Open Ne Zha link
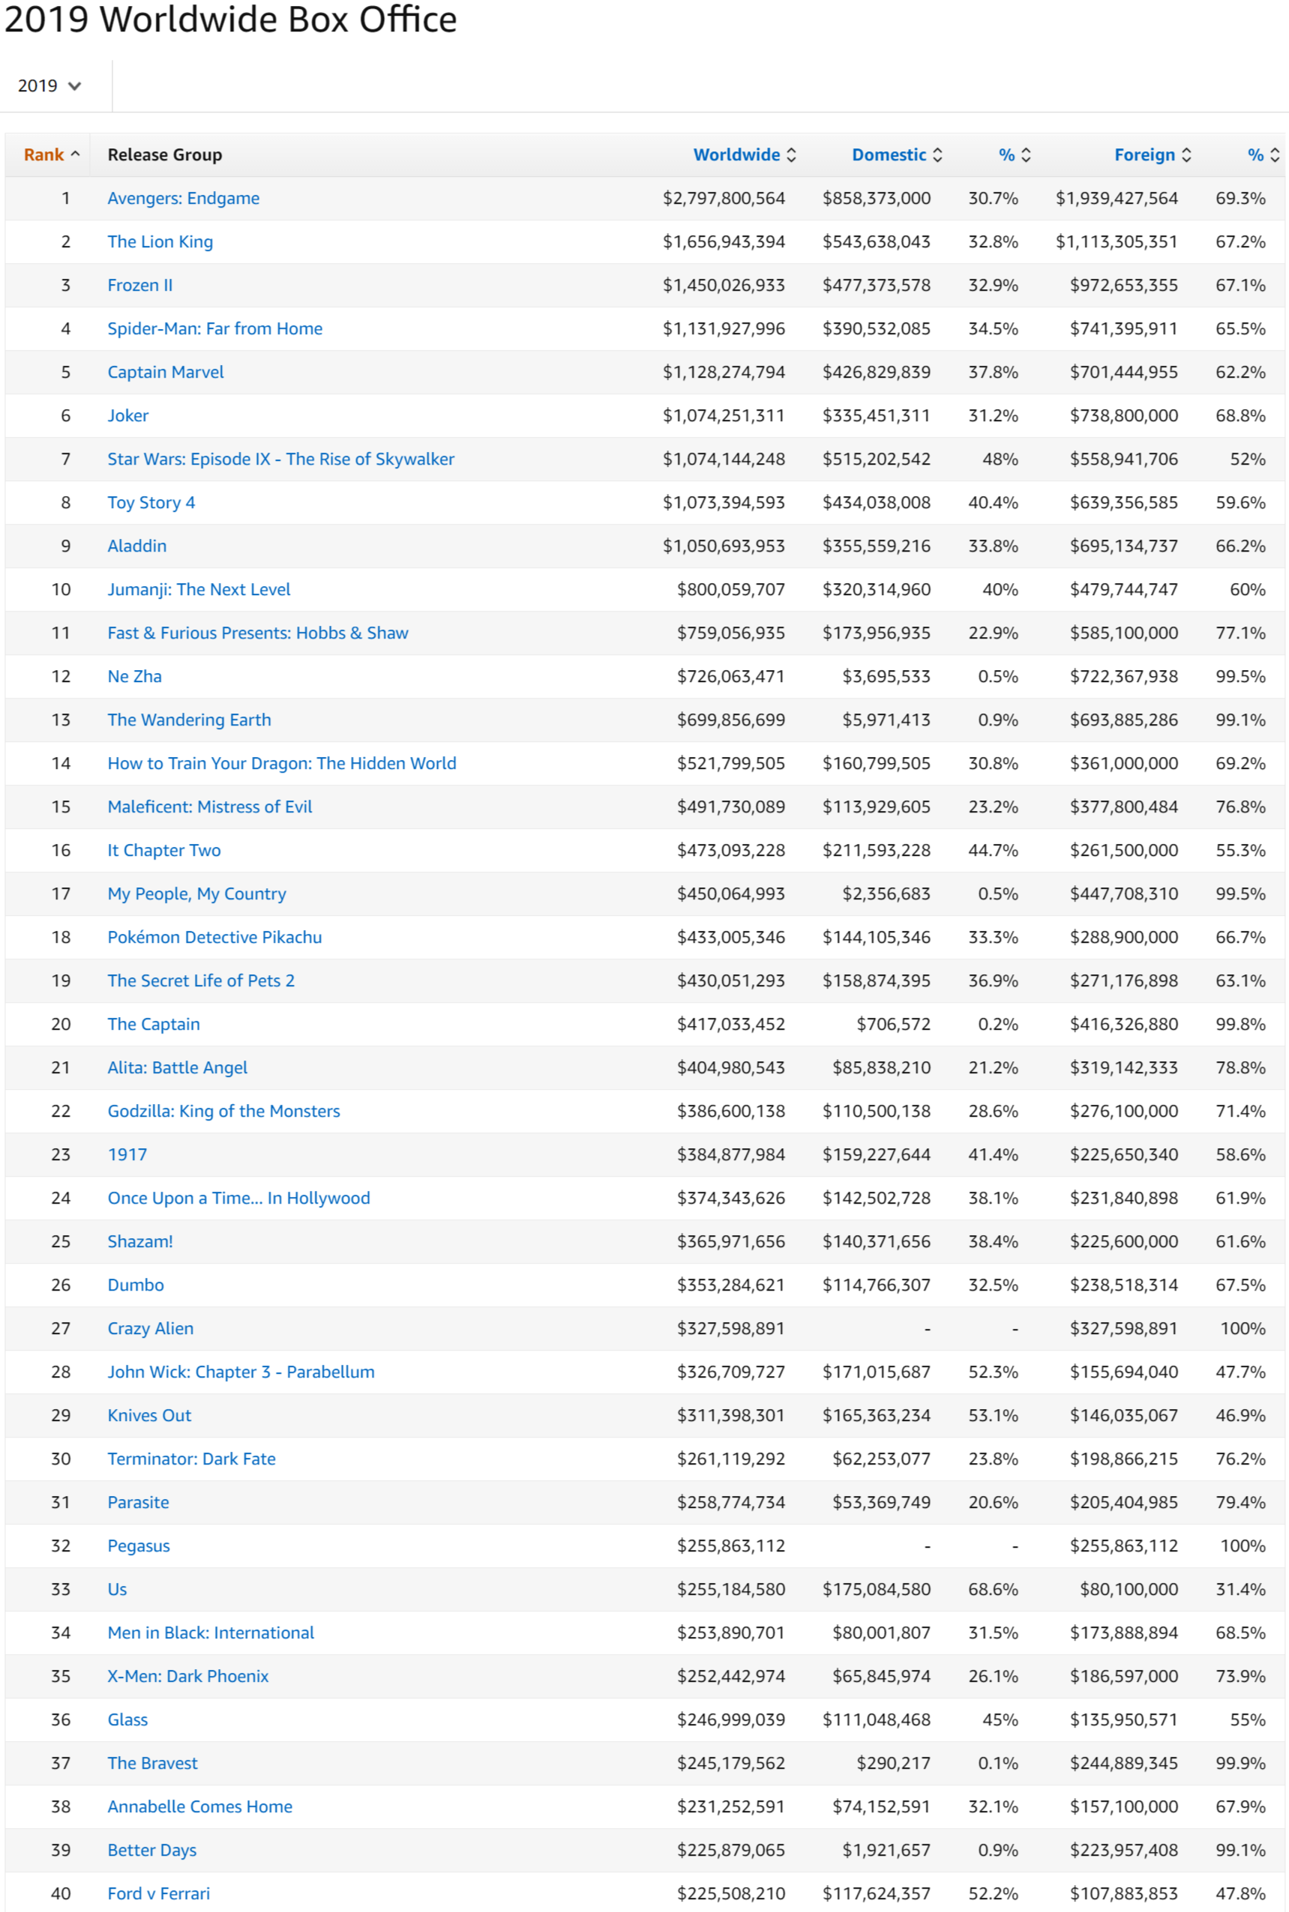Screen dimensions: 1289x1912 pos(135,676)
